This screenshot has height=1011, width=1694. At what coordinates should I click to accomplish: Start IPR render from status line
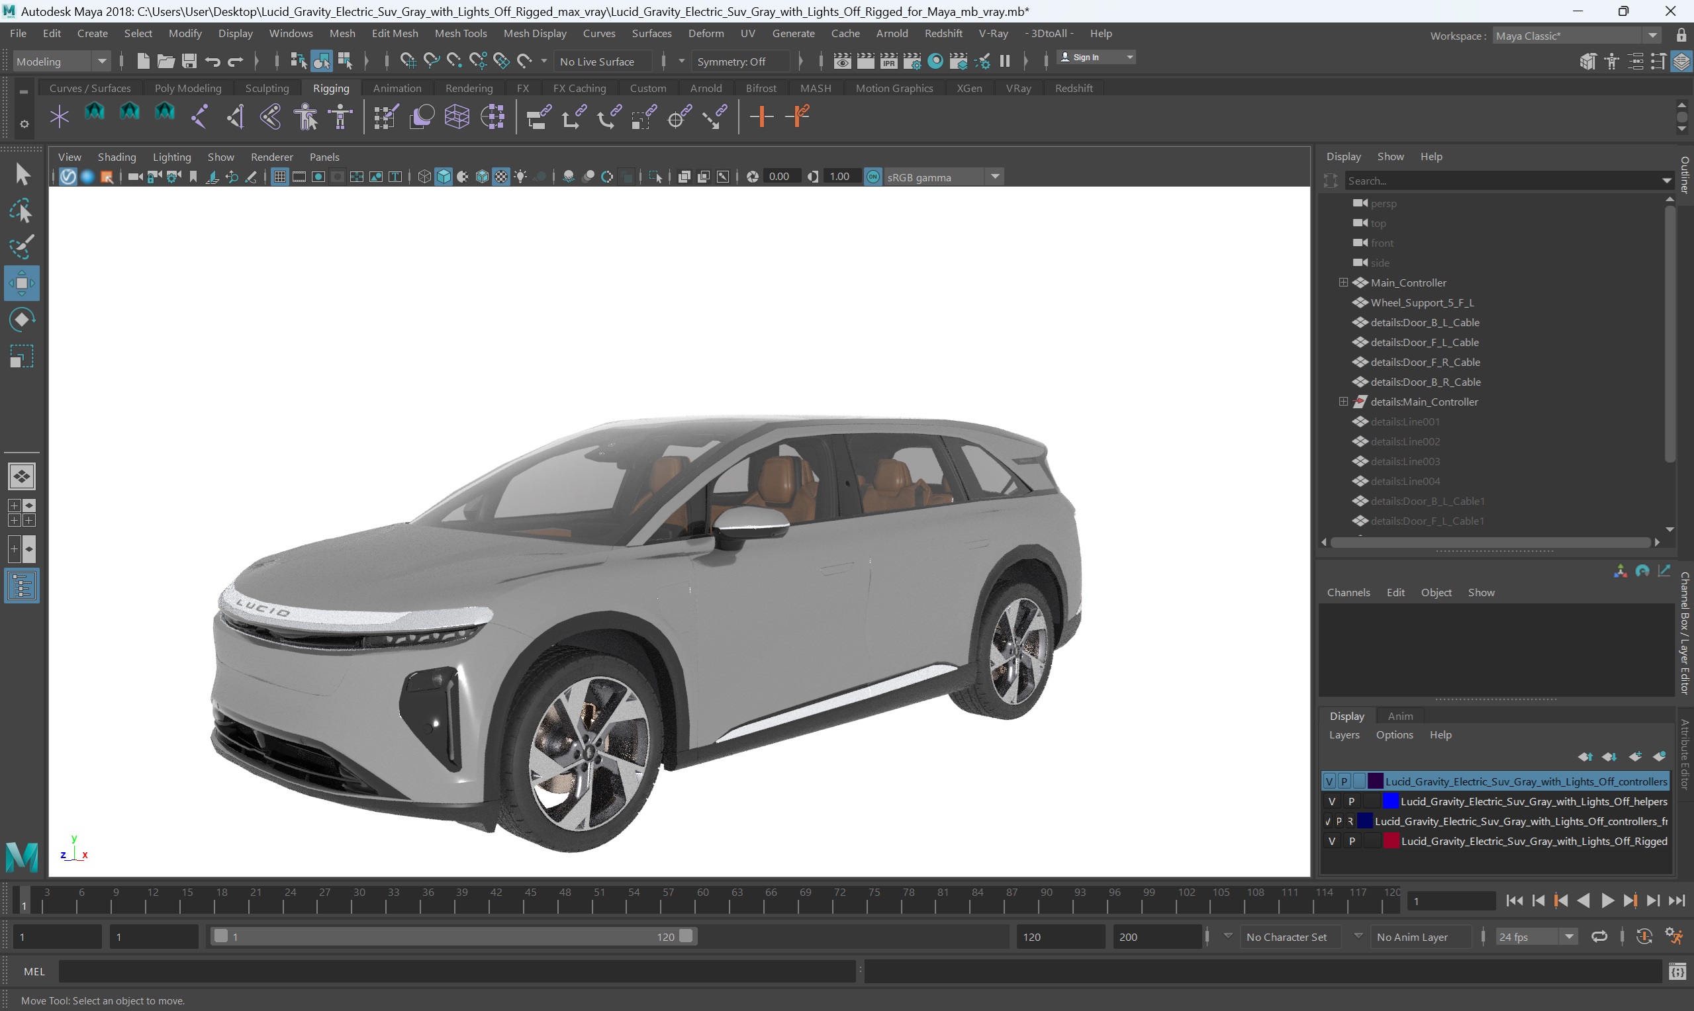[x=888, y=62]
